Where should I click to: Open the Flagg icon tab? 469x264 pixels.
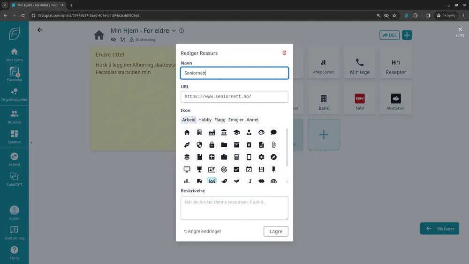pyautogui.click(x=219, y=120)
